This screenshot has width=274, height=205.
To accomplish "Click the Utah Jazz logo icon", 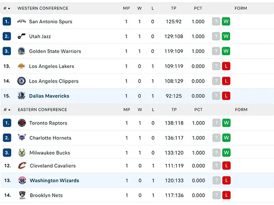I will (x=21, y=36).
